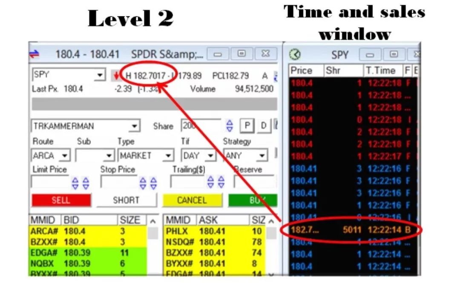The height and width of the screenshot is (283, 460).
Task: Click the ASK column header
Action: pyautogui.click(x=223, y=220)
